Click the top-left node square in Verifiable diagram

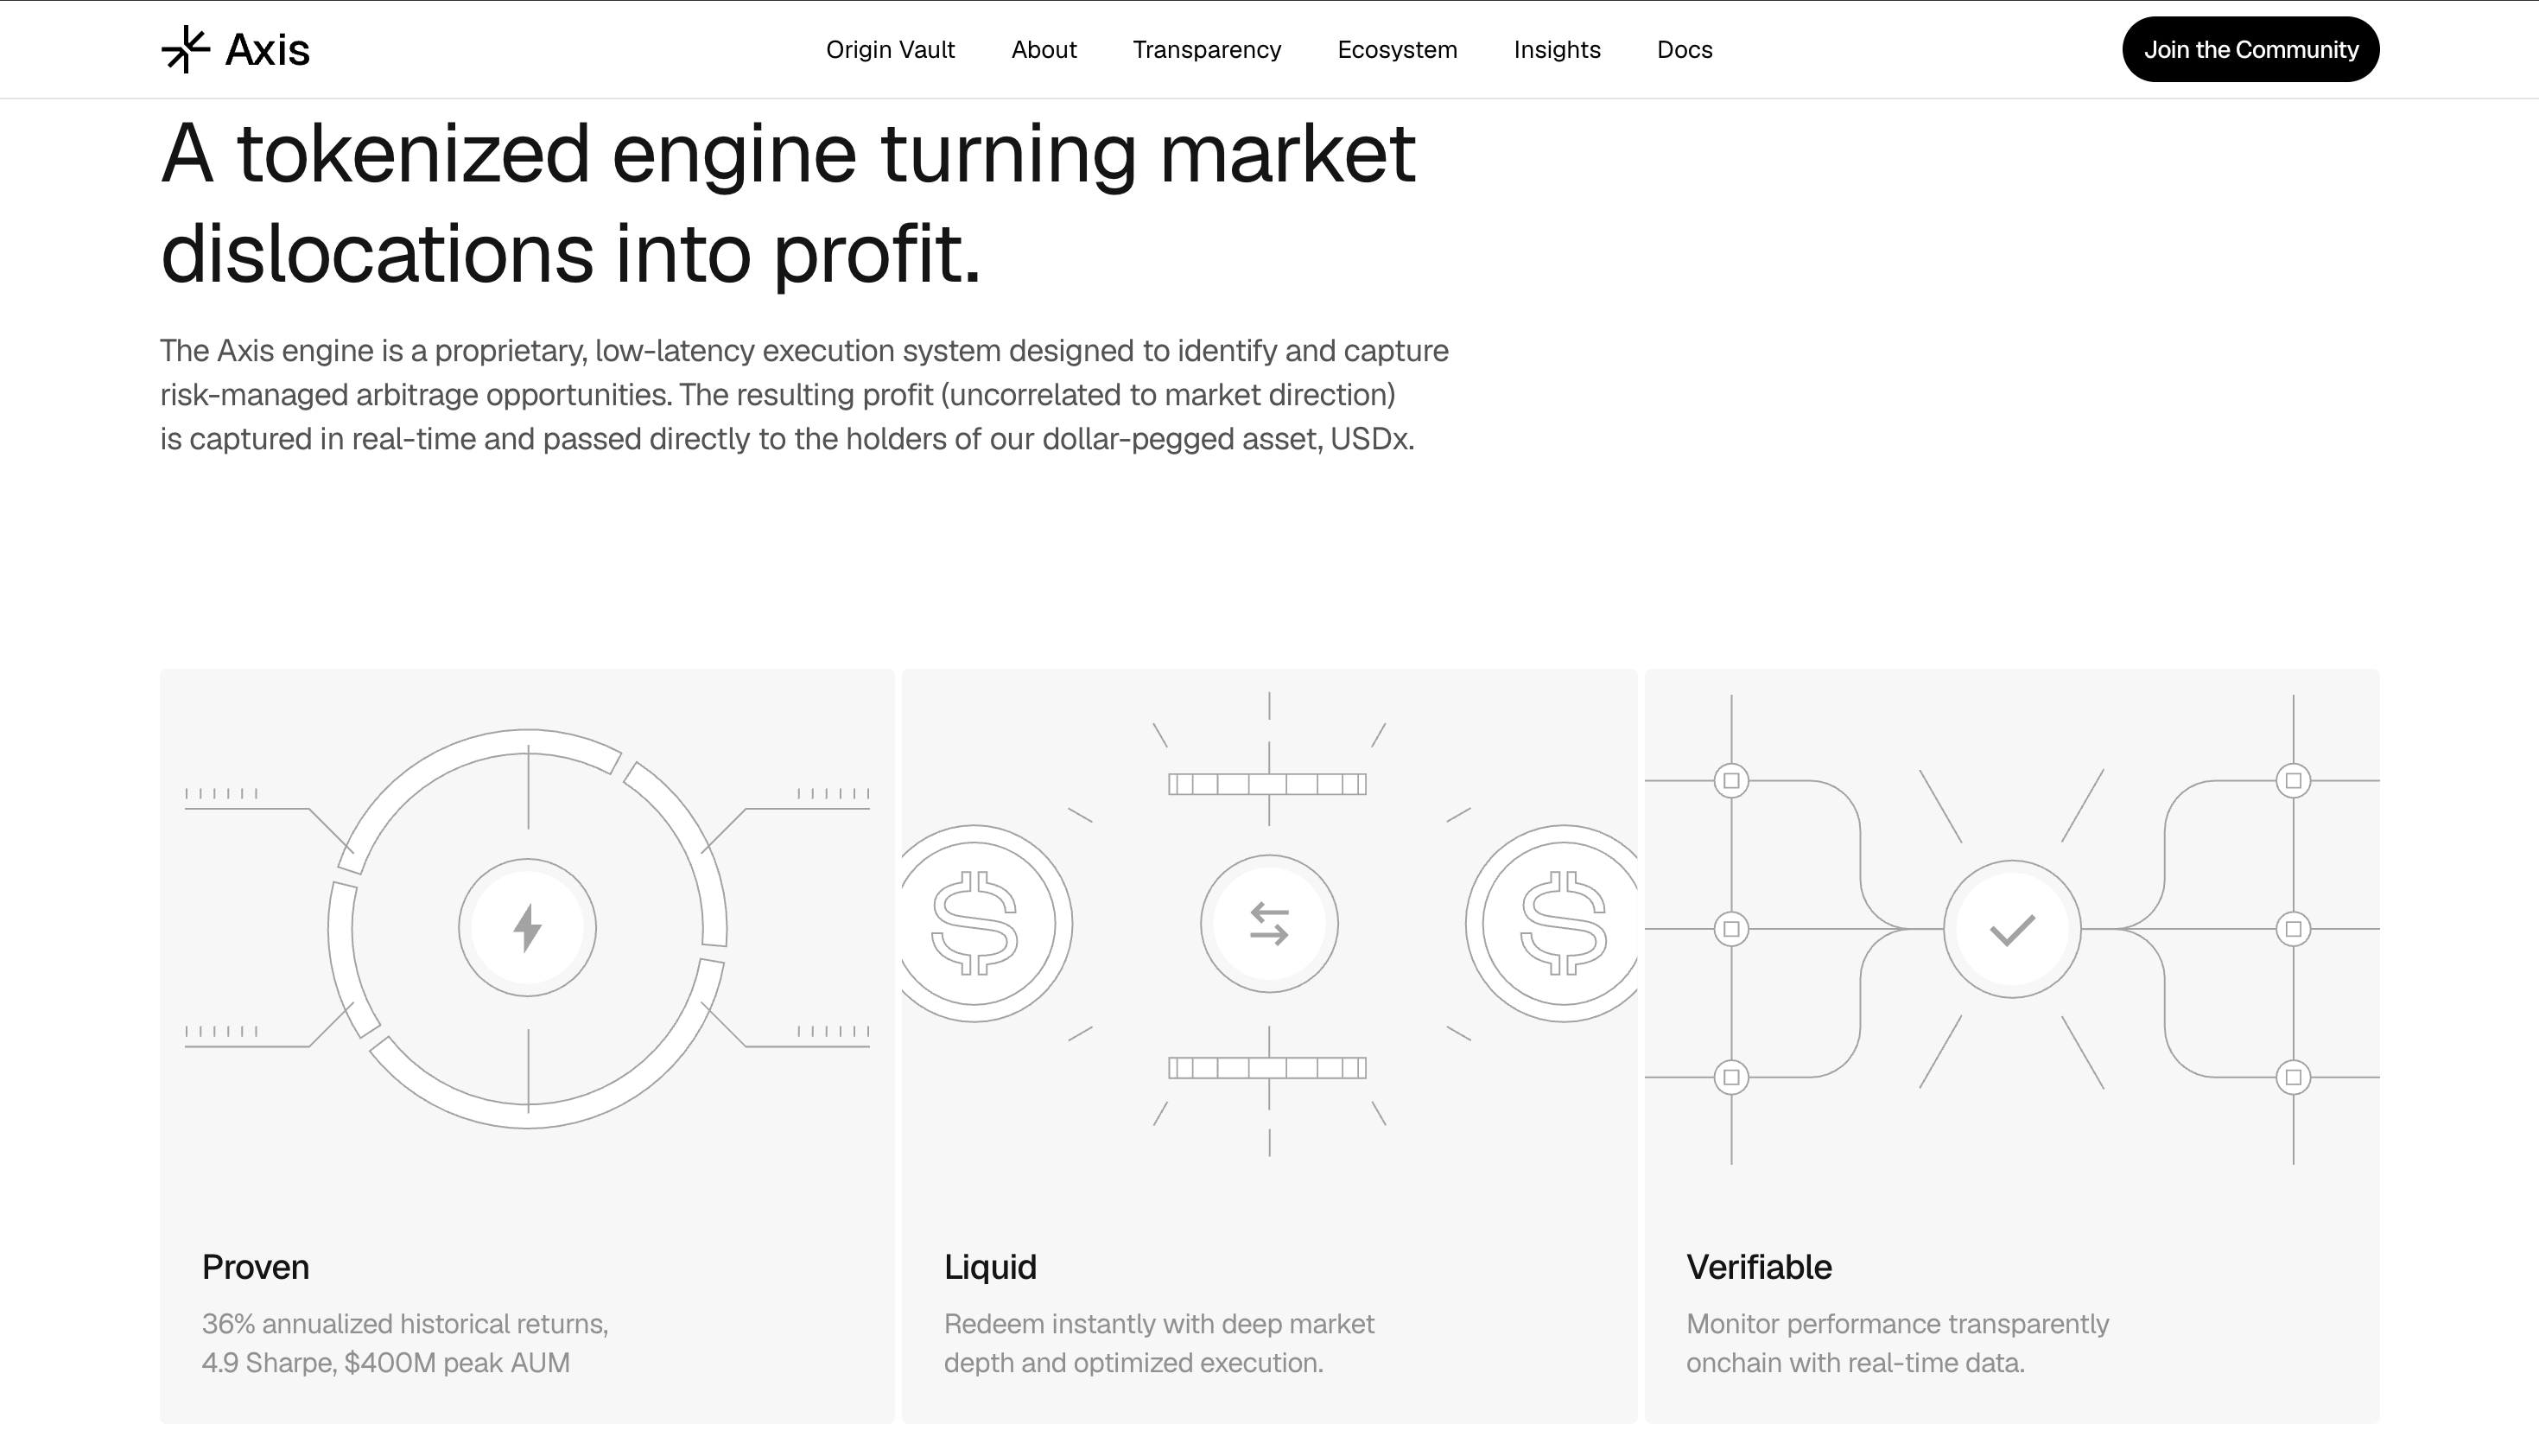pos(1731,780)
